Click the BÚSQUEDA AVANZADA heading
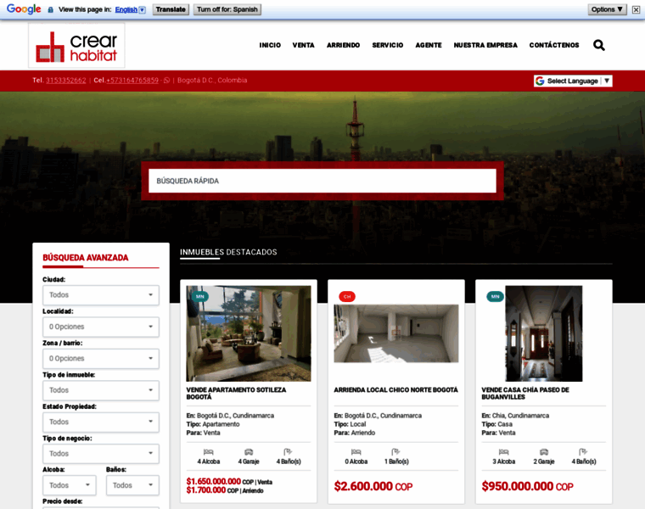The height and width of the screenshot is (509, 645). [x=86, y=258]
